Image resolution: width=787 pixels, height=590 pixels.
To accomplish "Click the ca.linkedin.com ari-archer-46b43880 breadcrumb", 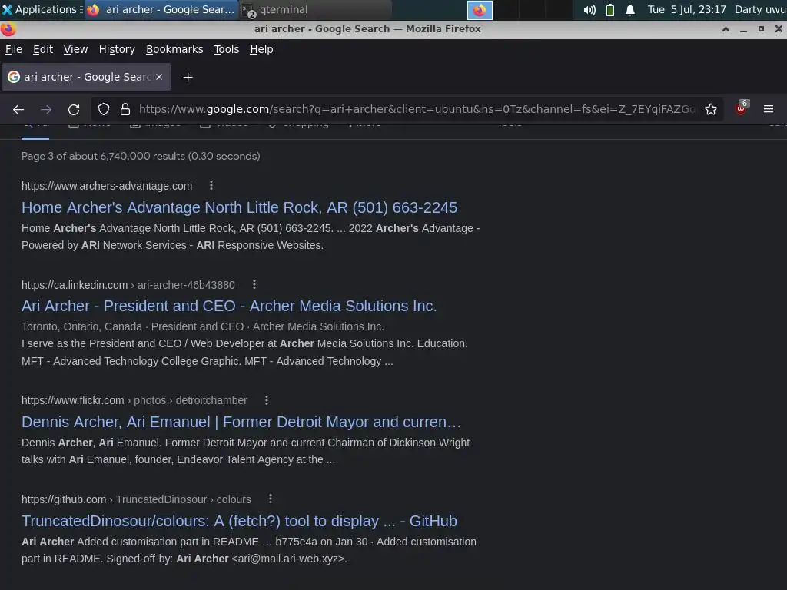I will coord(128,284).
